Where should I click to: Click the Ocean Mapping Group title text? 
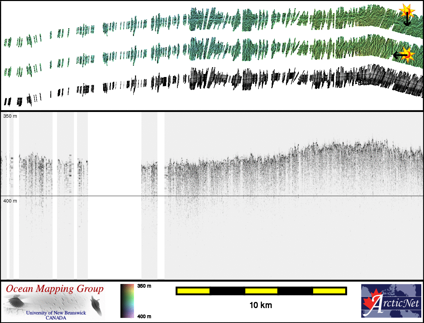coord(55,289)
